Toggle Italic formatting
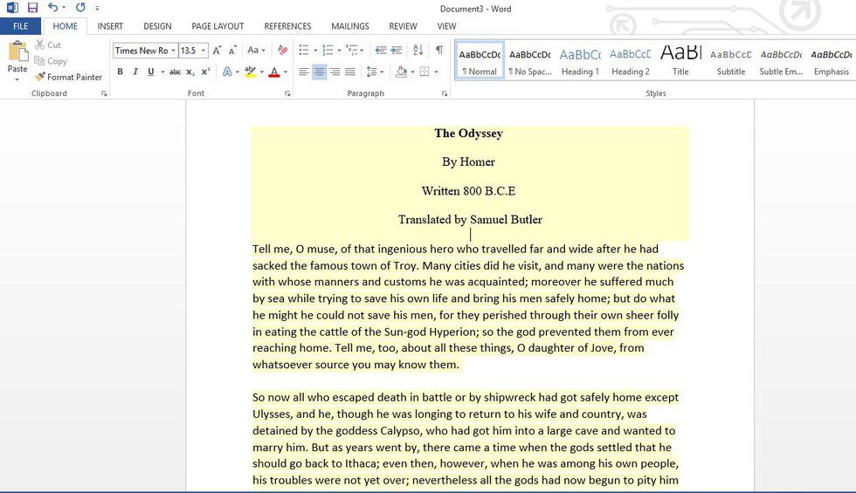Screen dimensions: 856x493 coord(135,72)
